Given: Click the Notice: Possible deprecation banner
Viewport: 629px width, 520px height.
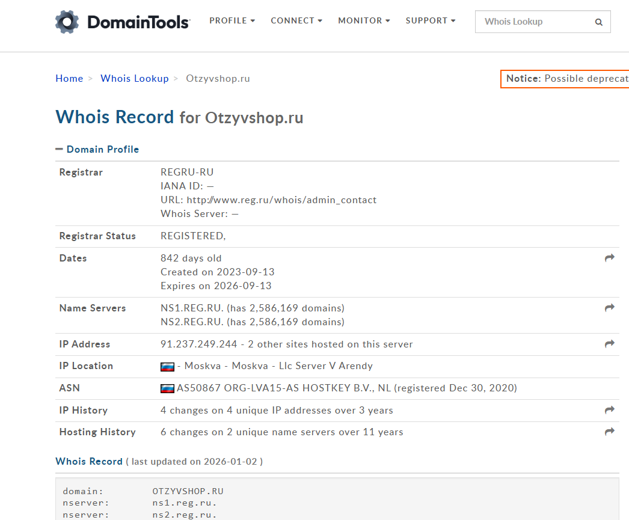Looking at the screenshot, I should click(565, 79).
